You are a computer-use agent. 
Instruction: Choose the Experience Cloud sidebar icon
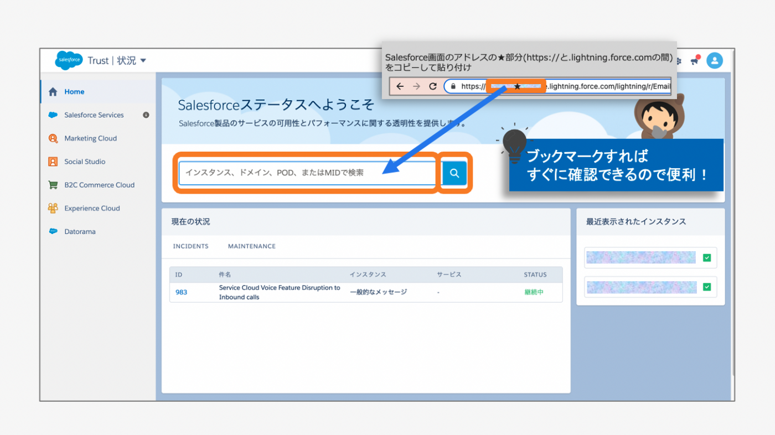53,208
